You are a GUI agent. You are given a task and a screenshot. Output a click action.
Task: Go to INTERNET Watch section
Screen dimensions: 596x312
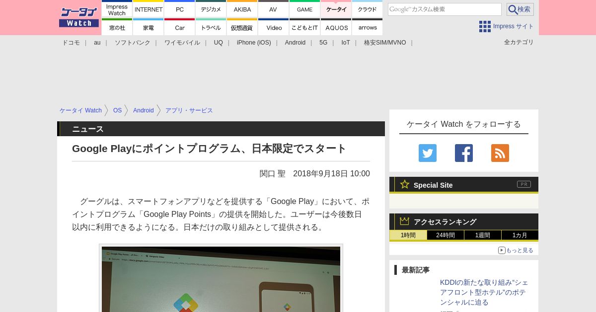(x=149, y=9)
